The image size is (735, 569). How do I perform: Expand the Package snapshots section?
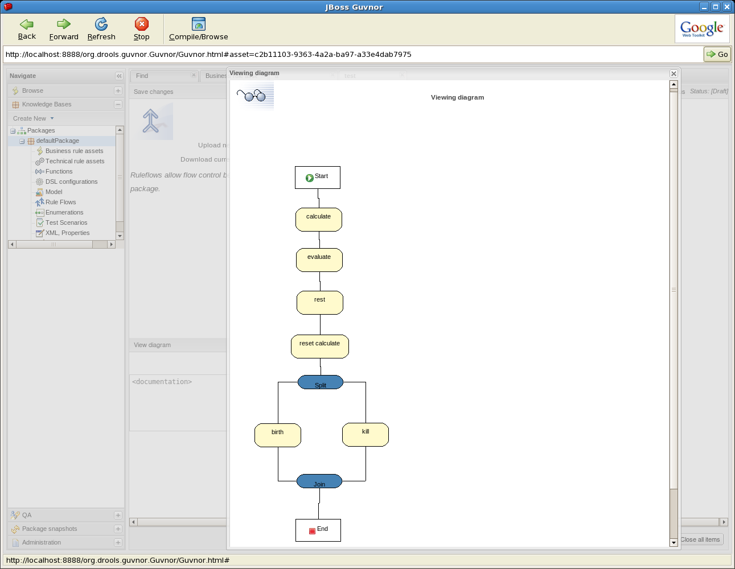[x=118, y=529]
